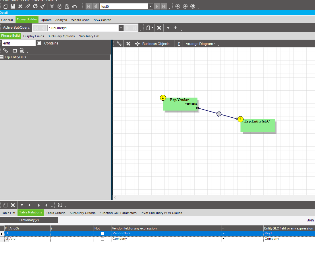The width and height of the screenshot is (315, 255).
Task: Expand New SubQuery icon's small dropdown arrow
Action: 152,28
